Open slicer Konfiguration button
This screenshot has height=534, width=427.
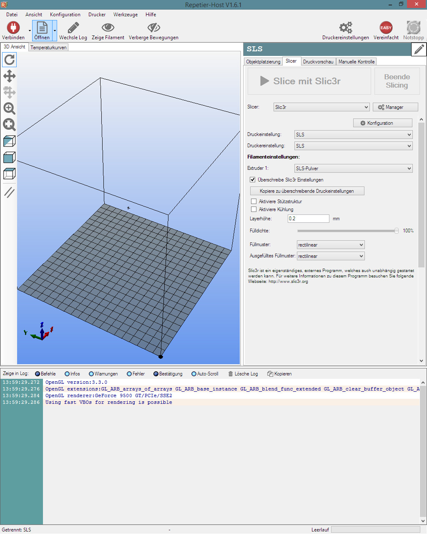(x=383, y=123)
